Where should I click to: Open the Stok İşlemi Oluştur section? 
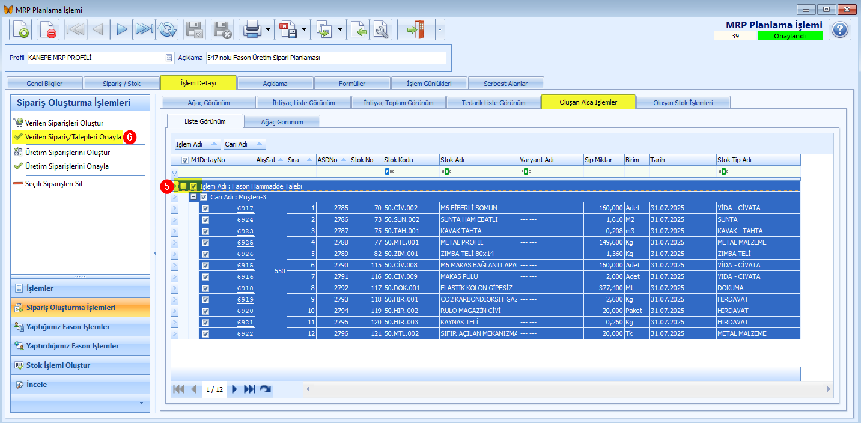80,365
